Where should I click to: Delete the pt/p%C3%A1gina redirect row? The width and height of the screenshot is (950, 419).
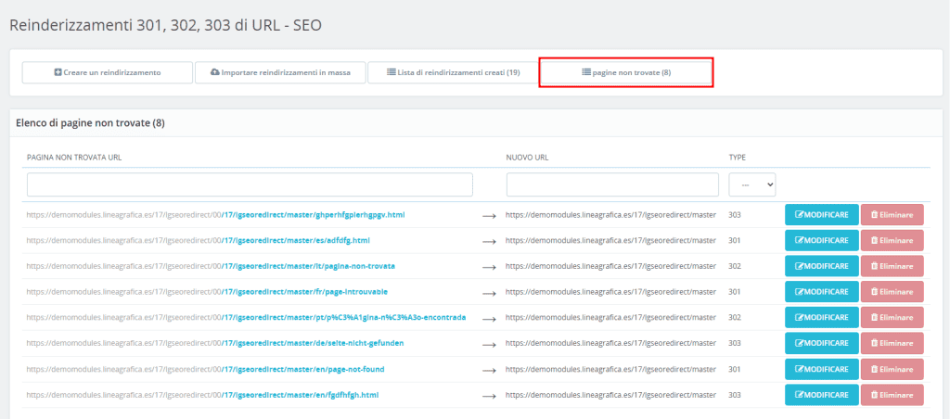point(892,317)
